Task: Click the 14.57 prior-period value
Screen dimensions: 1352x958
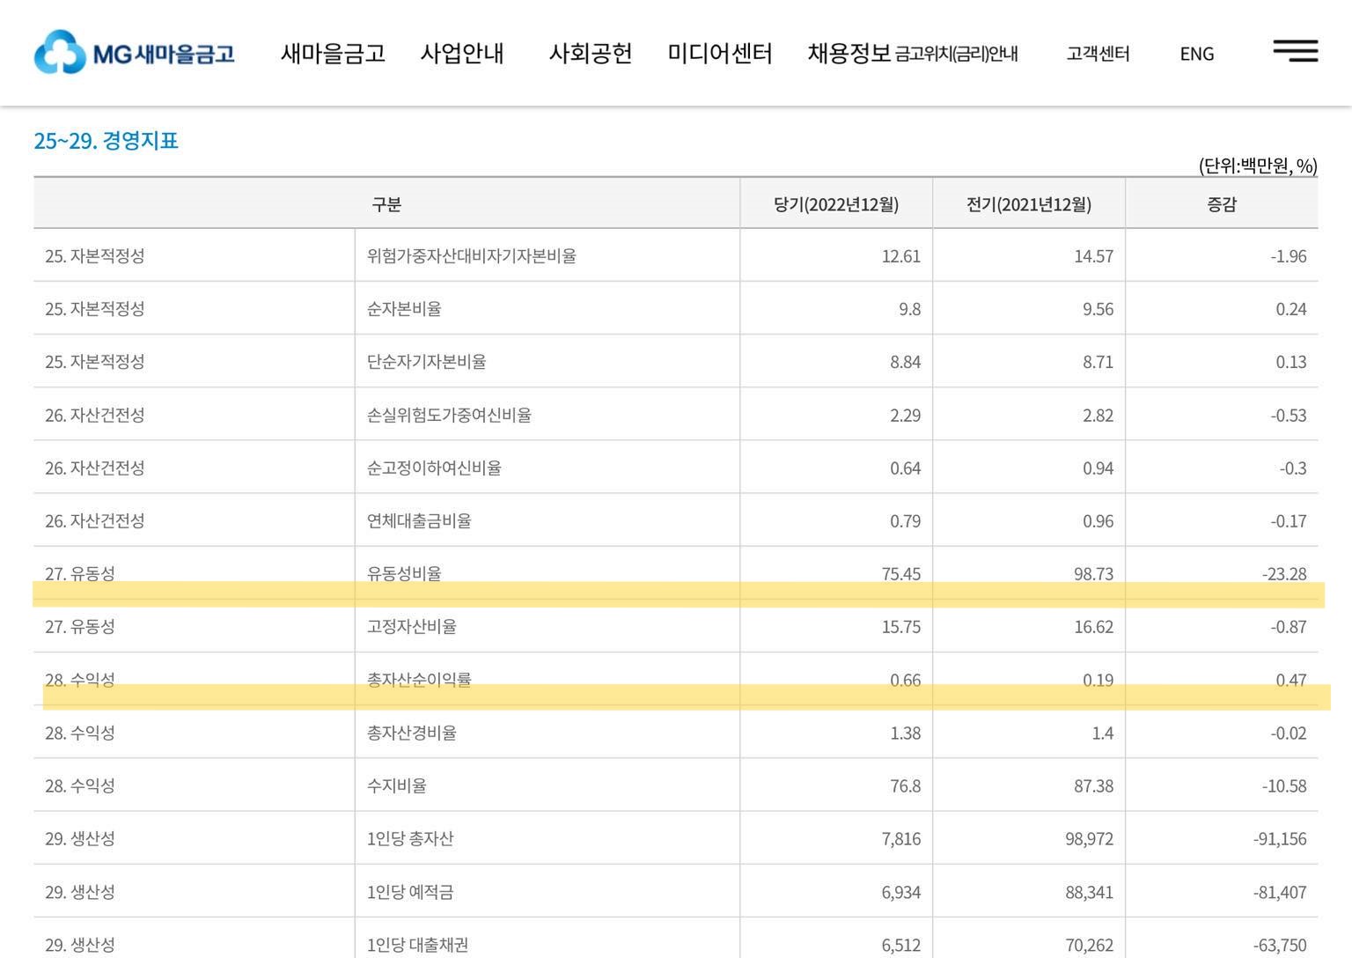Action: pos(1094,256)
